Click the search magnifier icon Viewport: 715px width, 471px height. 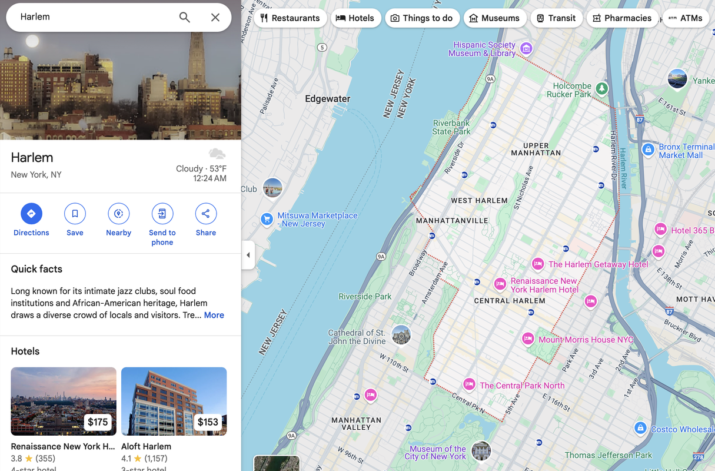tap(185, 17)
